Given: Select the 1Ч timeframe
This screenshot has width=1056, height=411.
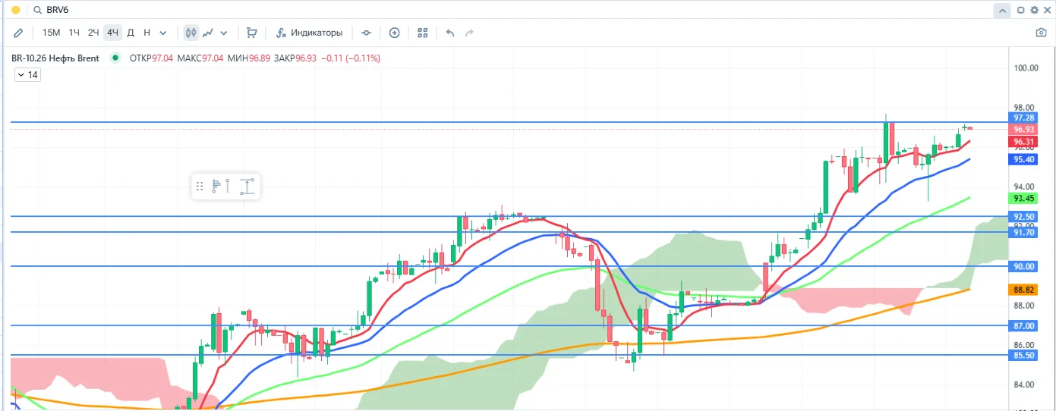Looking at the screenshot, I should tap(74, 33).
